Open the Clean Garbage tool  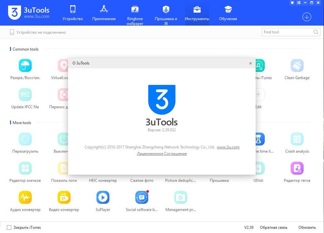tap(297, 66)
